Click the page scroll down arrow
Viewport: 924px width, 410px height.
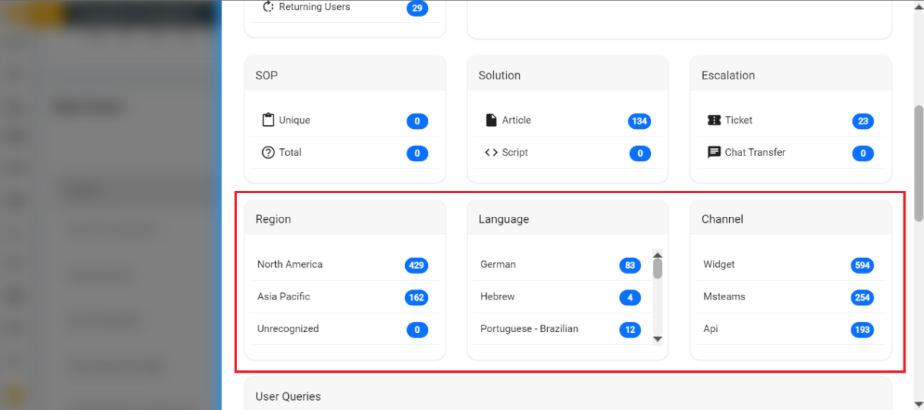tap(918, 403)
